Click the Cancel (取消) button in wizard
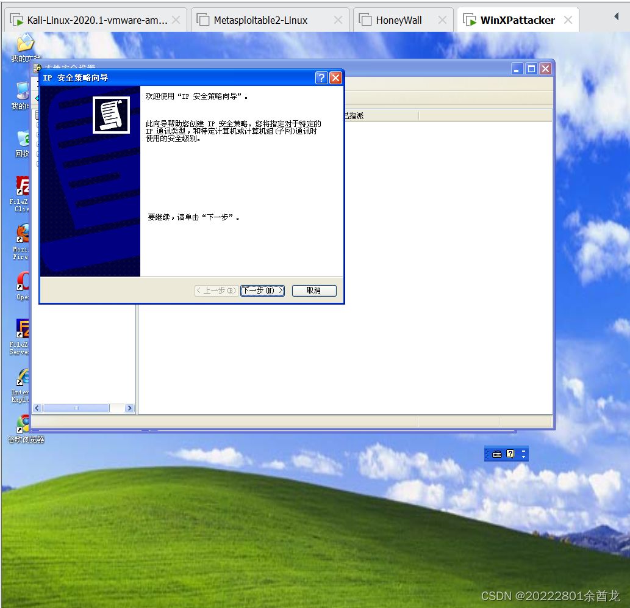 coord(314,291)
